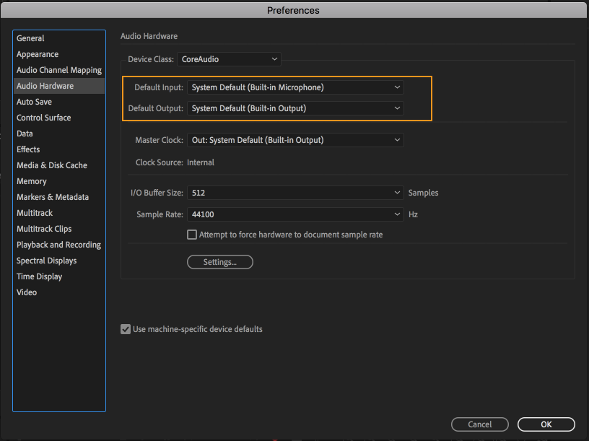
Task: Show Markers & Metadata preferences
Action: pos(53,197)
